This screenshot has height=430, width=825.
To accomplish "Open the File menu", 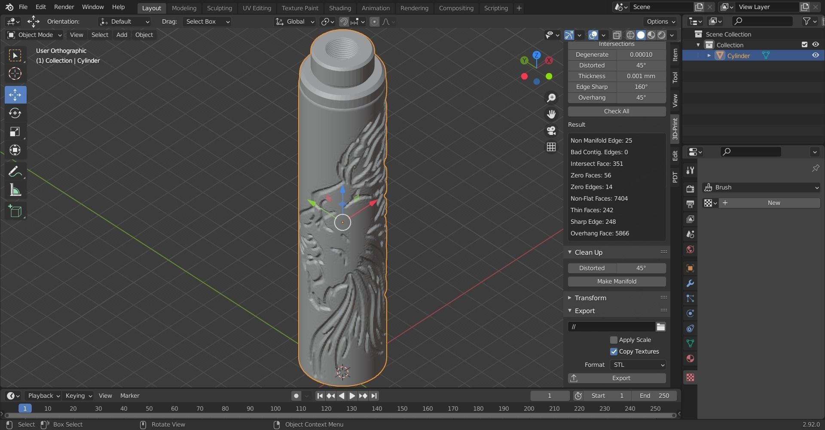I will point(23,7).
